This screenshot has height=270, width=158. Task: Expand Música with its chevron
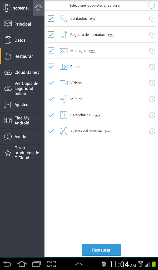152,99
